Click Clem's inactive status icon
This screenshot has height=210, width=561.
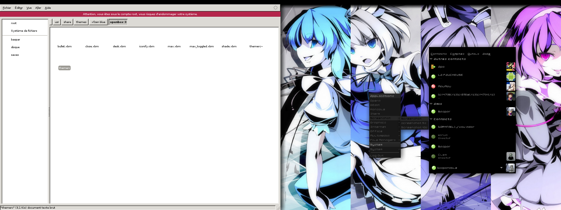pyautogui.click(x=433, y=156)
